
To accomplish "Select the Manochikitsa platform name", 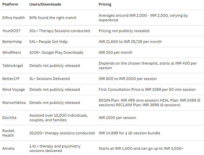I will [14, 103].
